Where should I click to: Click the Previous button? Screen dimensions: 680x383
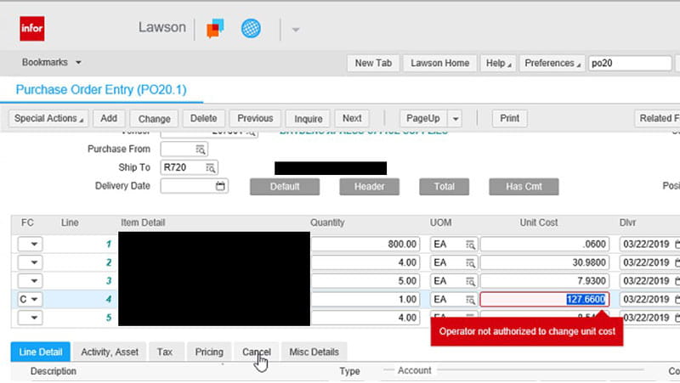[255, 118]
